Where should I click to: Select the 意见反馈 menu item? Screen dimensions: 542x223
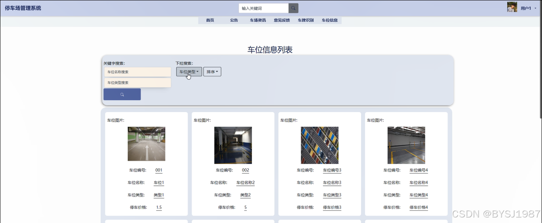pyautogui.click(x=282, y=20)
